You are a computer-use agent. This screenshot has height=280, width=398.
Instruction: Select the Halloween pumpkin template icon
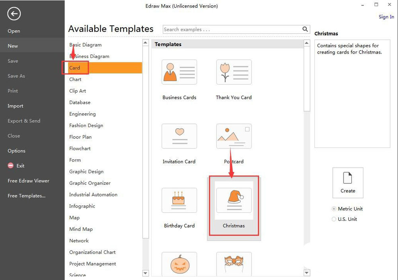[179, 264]
